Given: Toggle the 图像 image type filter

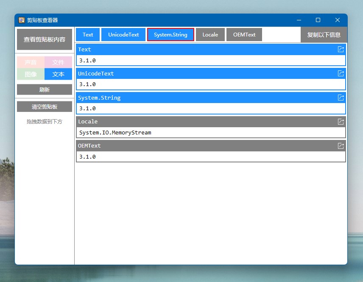Looking at the screenshot, I should point(31,74).
